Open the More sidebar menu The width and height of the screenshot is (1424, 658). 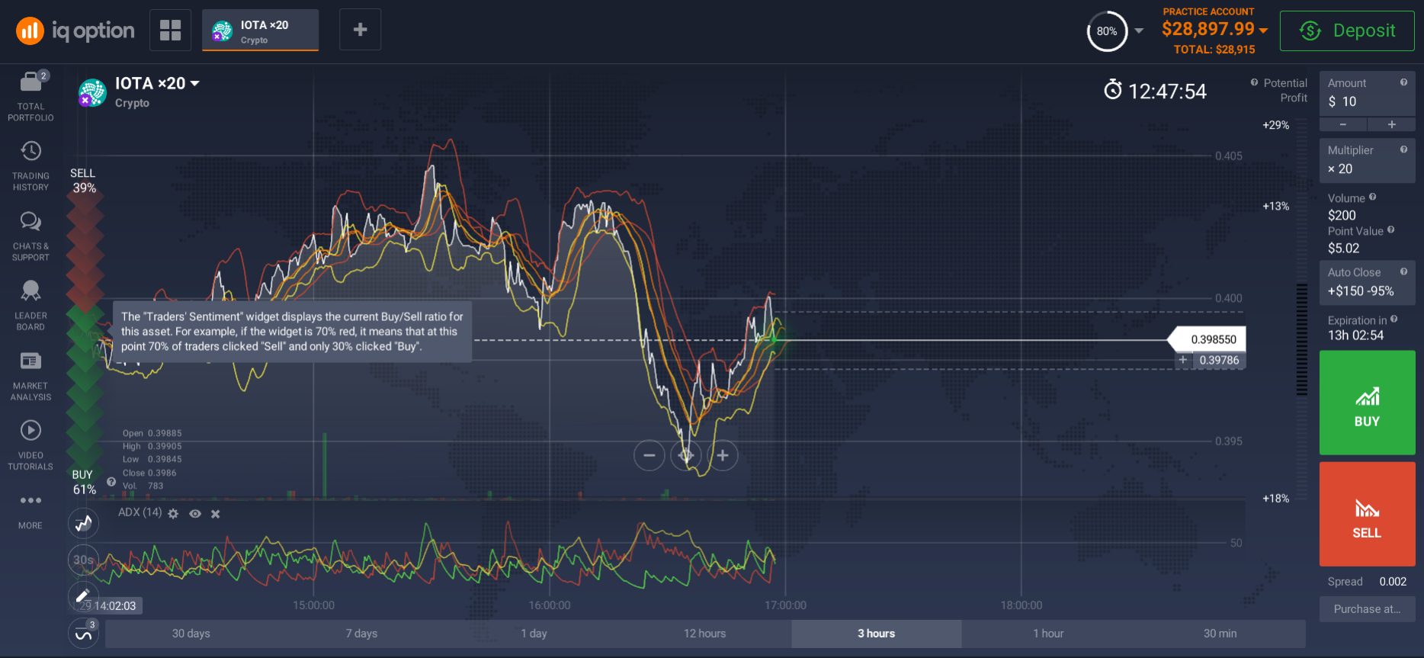click(x=30, y=511)
